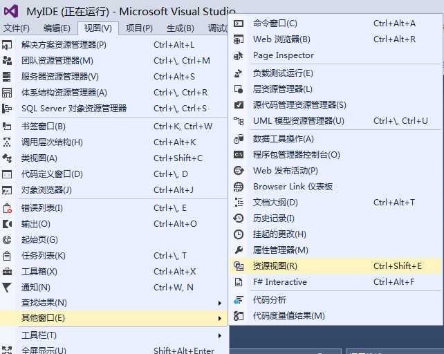Click the 工具箱 toolbox icon

click(x=7, y=272)
